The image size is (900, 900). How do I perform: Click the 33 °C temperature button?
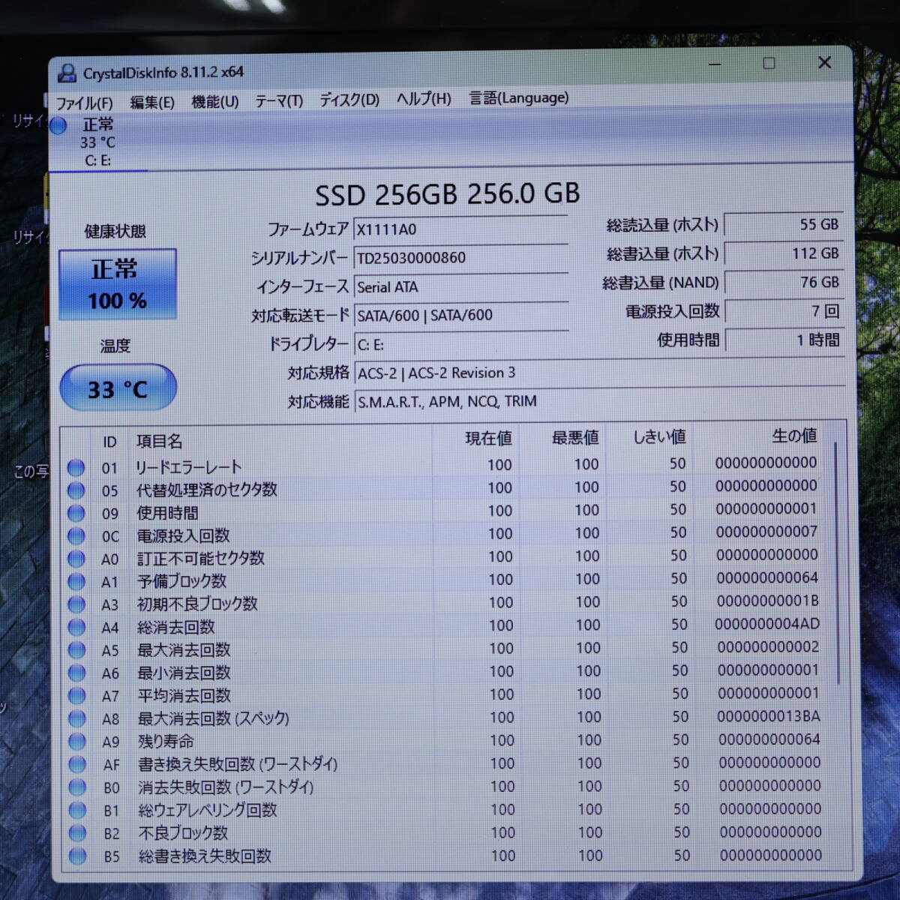pos(118,388)
